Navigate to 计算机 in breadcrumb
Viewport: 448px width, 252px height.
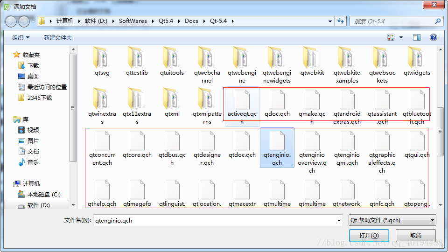(64, 21)
